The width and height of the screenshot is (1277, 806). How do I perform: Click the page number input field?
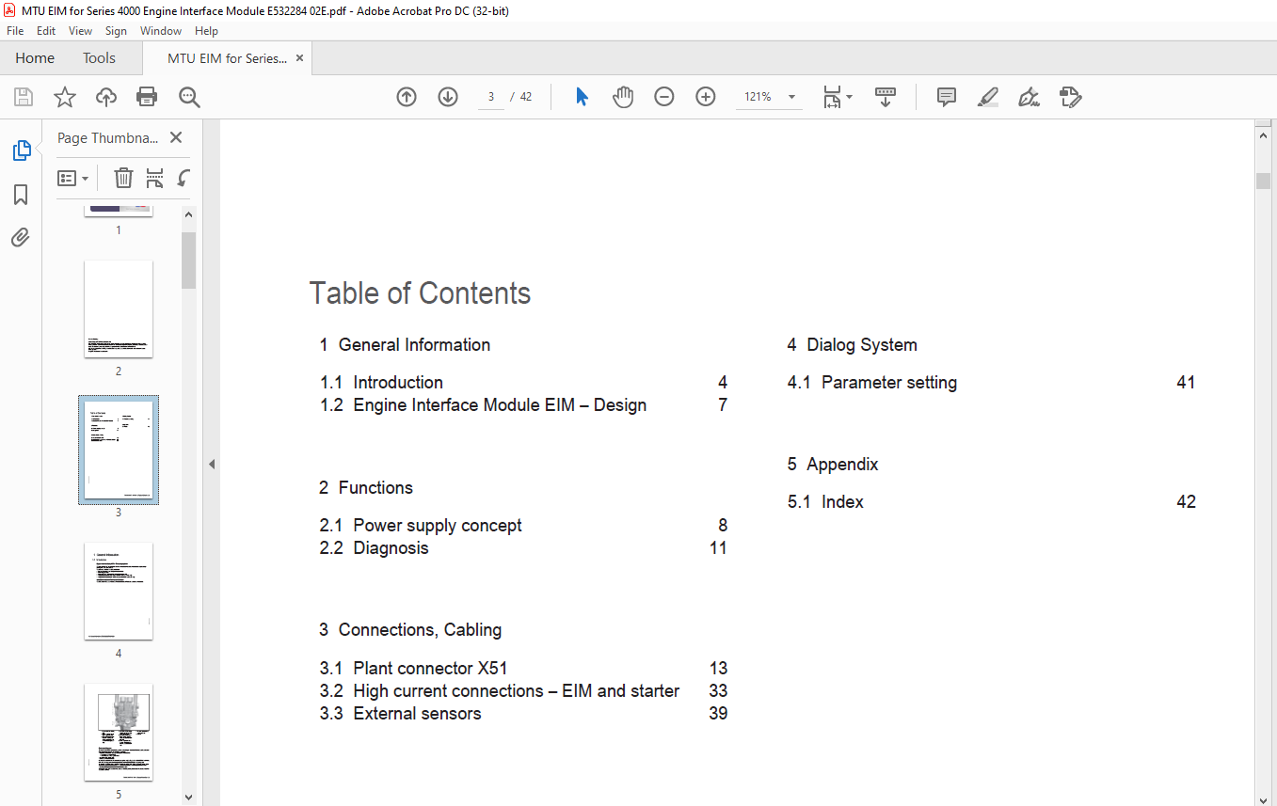click(x=490, y=97)
